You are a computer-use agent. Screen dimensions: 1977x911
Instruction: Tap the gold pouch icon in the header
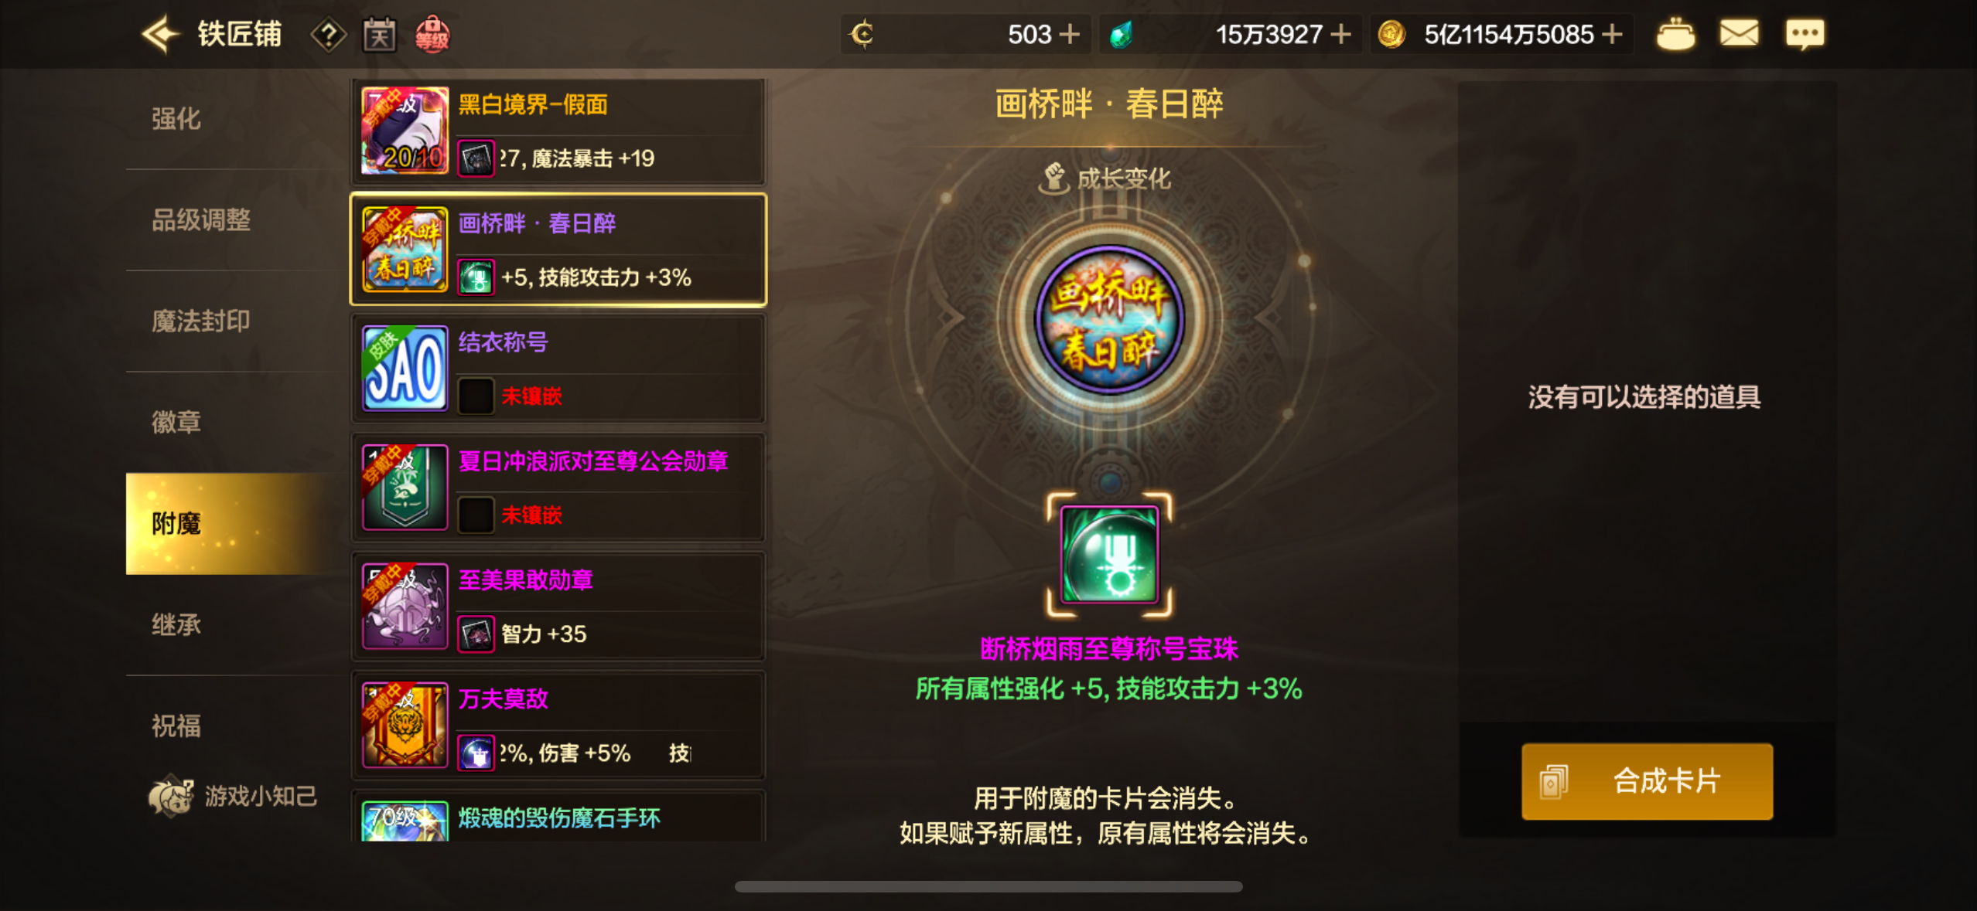click(1675, 34)
